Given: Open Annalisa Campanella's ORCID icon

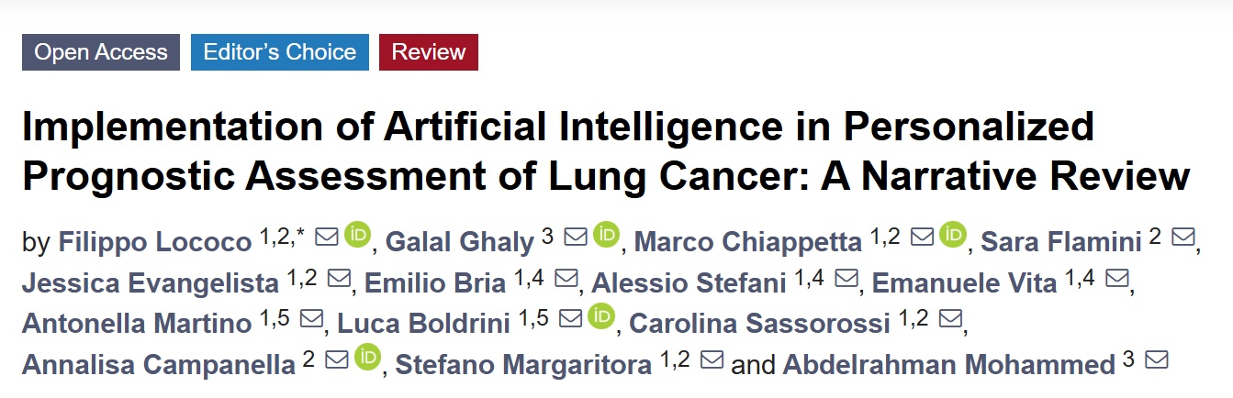Looking at the screenshot, I should pyautogui.click(x=367, y=358).
